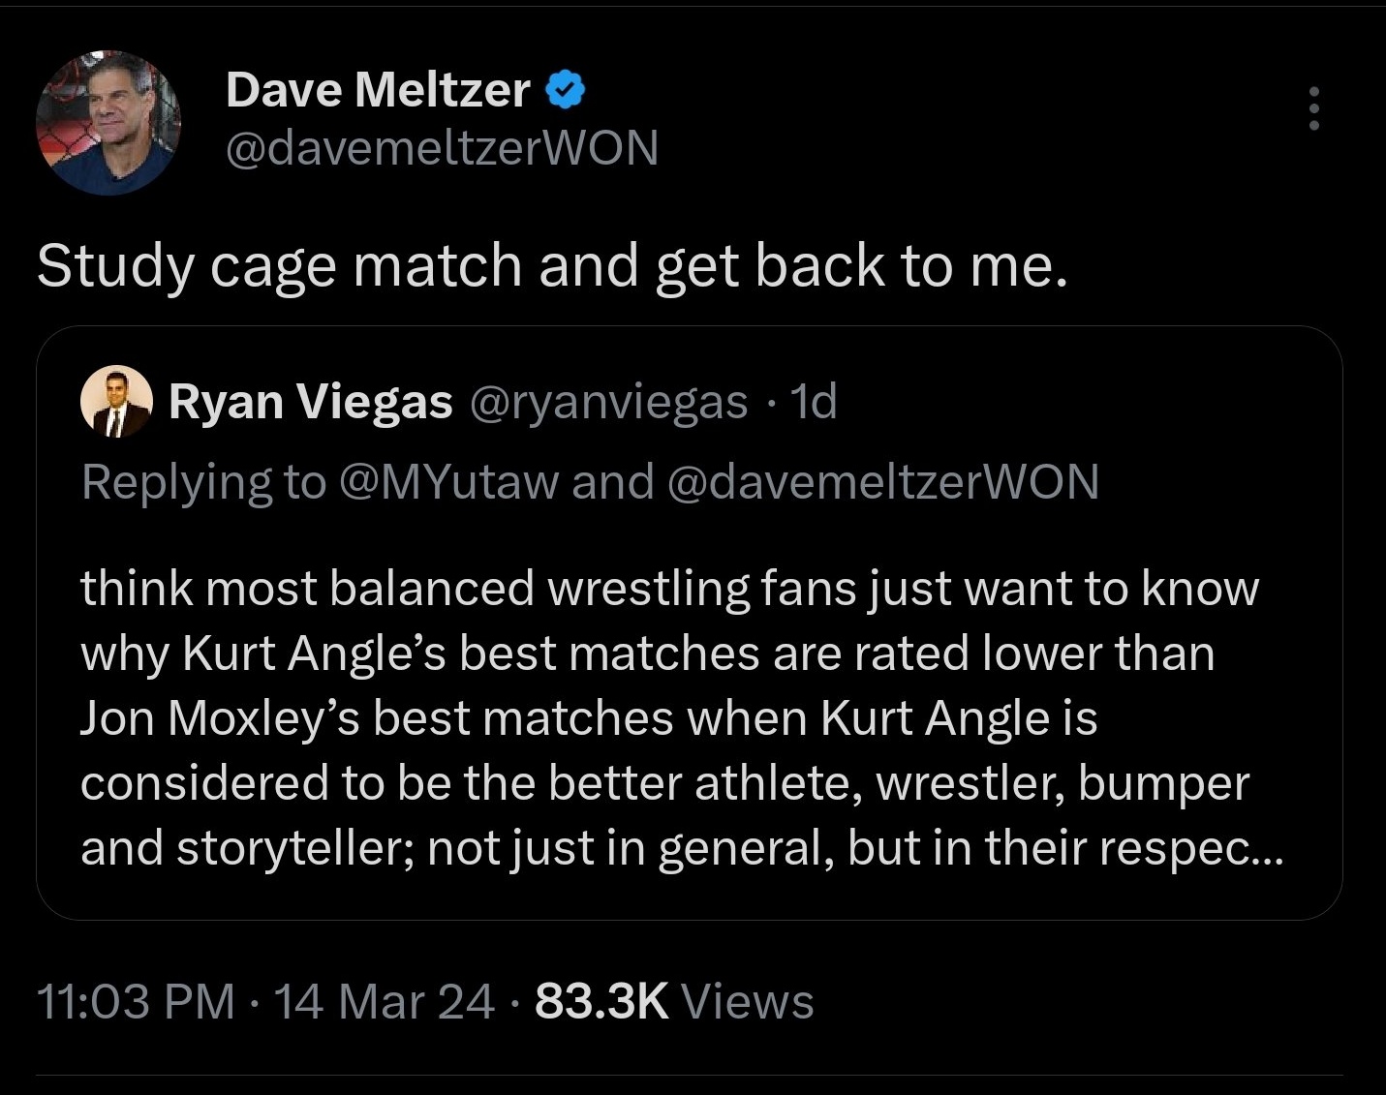This screenshot has width=1386, height=1095.
Task: Open Dave Meltzer's display name link
Action: 378,90
